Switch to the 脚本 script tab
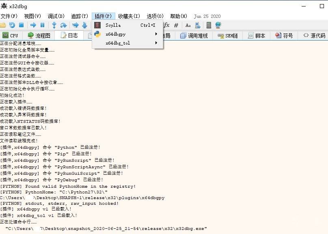 click(x=257, y=36)
